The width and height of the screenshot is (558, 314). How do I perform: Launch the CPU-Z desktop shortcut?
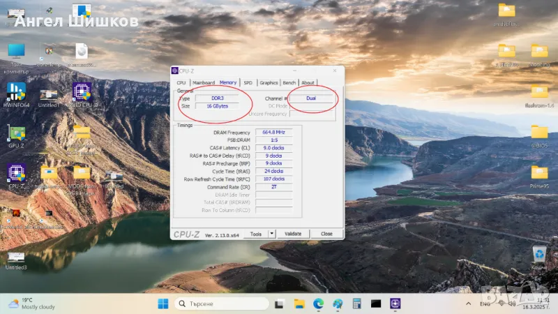click(15, 173)
